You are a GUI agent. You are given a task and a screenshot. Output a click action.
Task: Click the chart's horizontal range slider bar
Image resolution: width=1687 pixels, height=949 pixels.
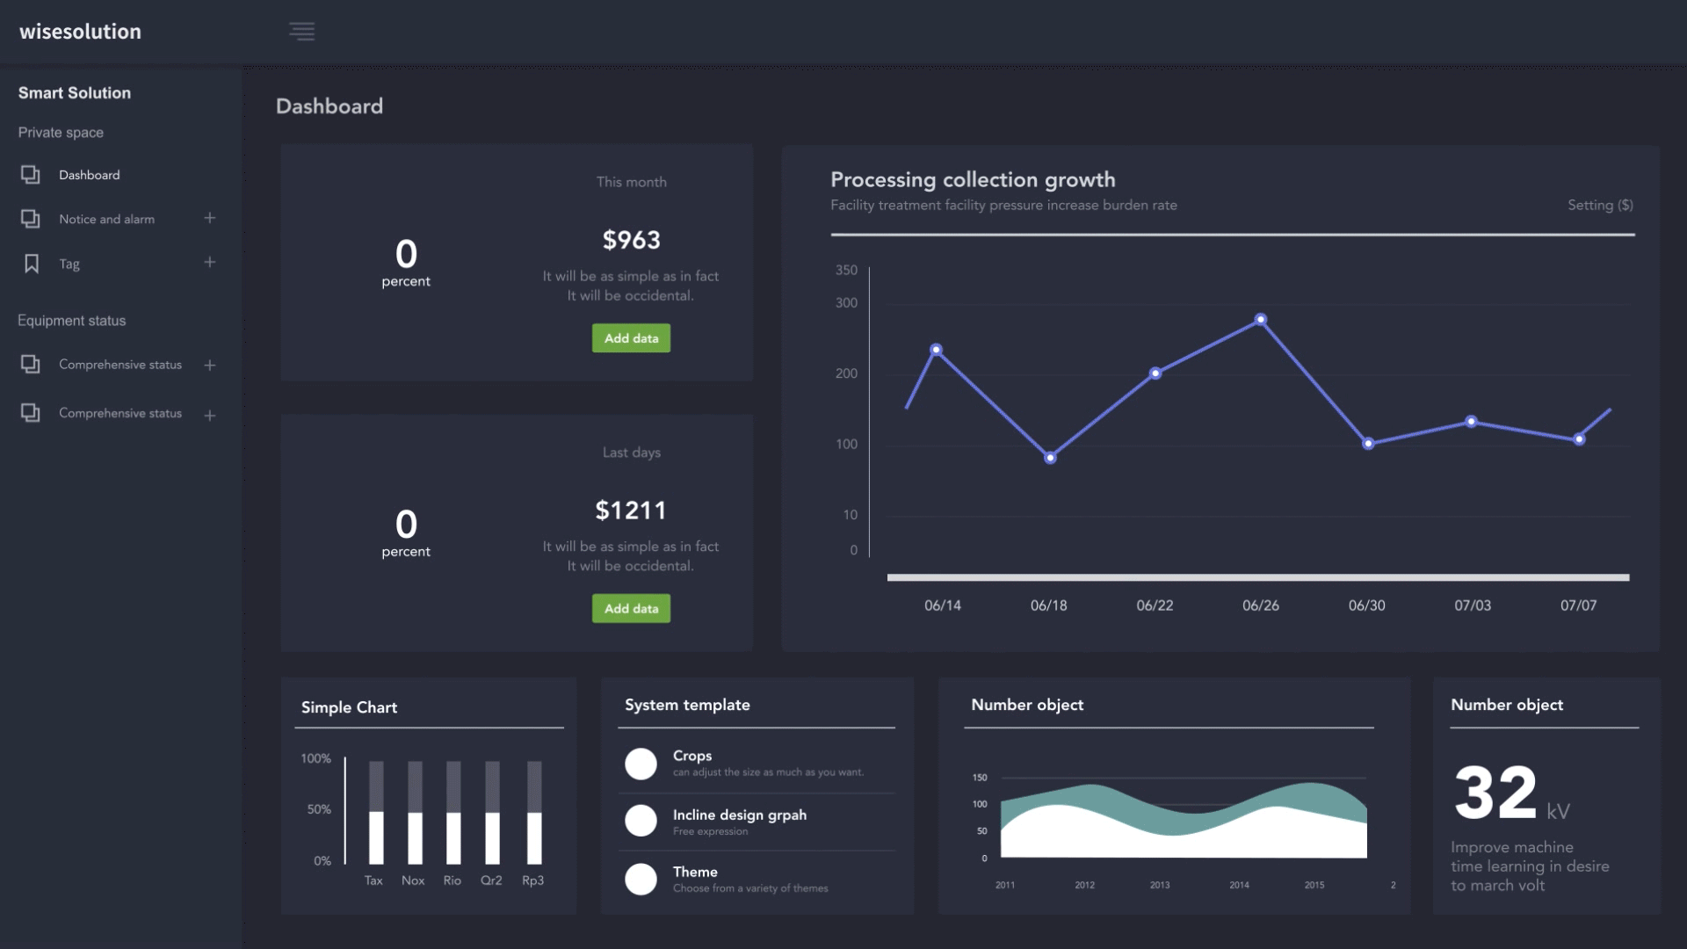pos(1257,577)
